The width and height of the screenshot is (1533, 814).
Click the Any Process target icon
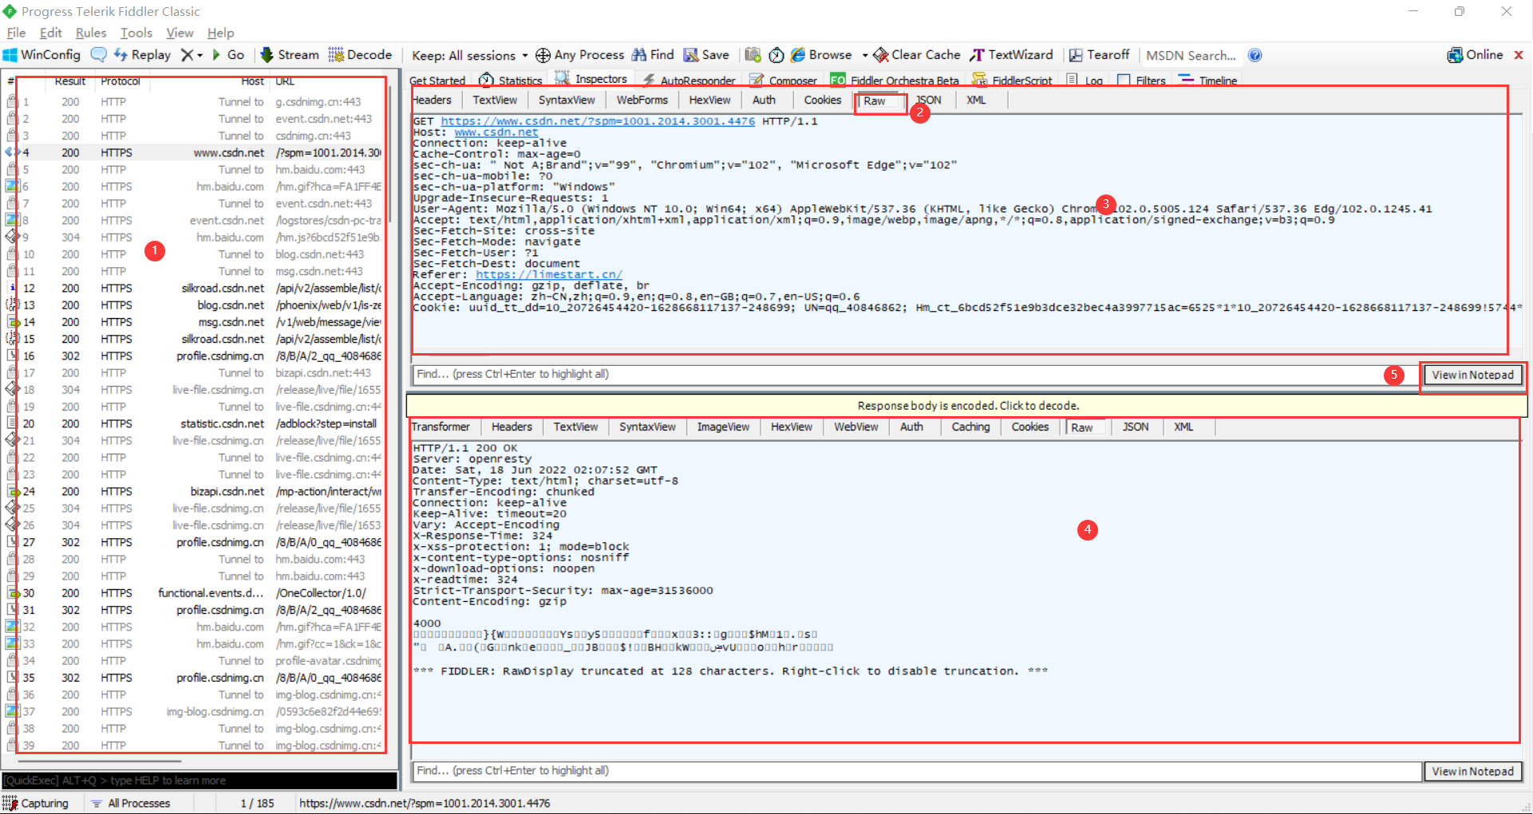(543, 55)
